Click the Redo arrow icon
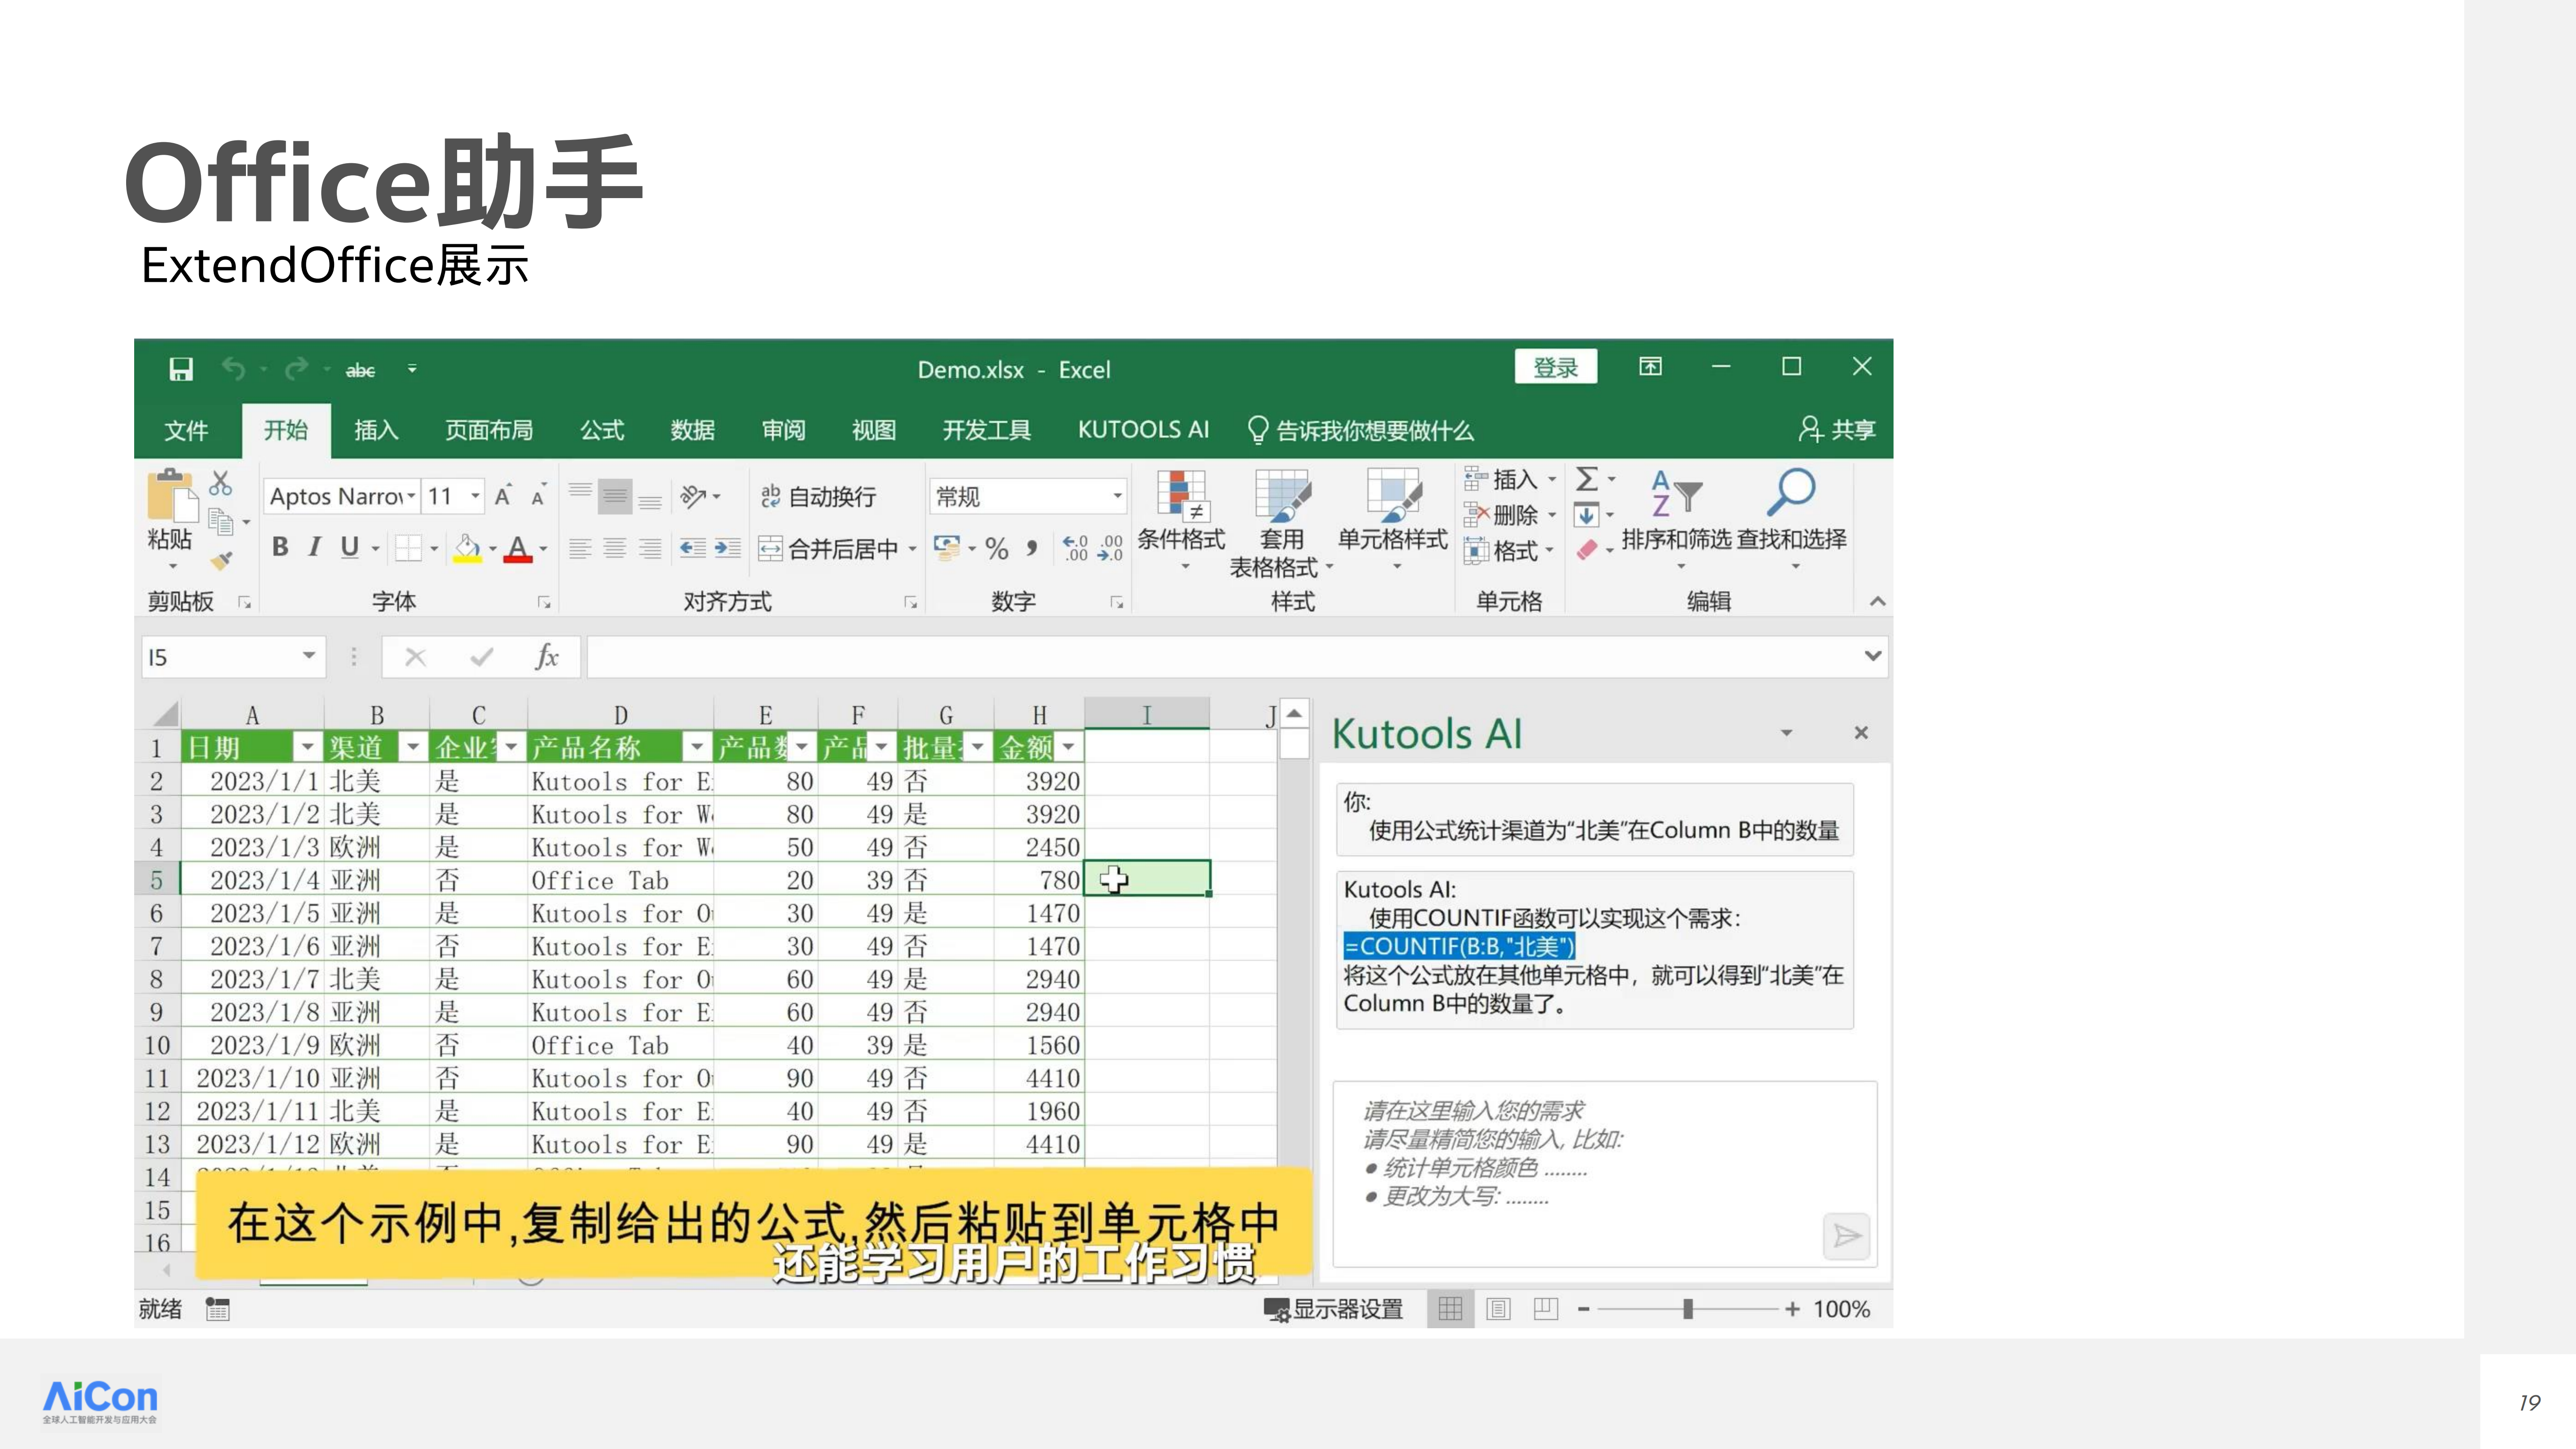2576x1449 pixels. coord(296,369)
